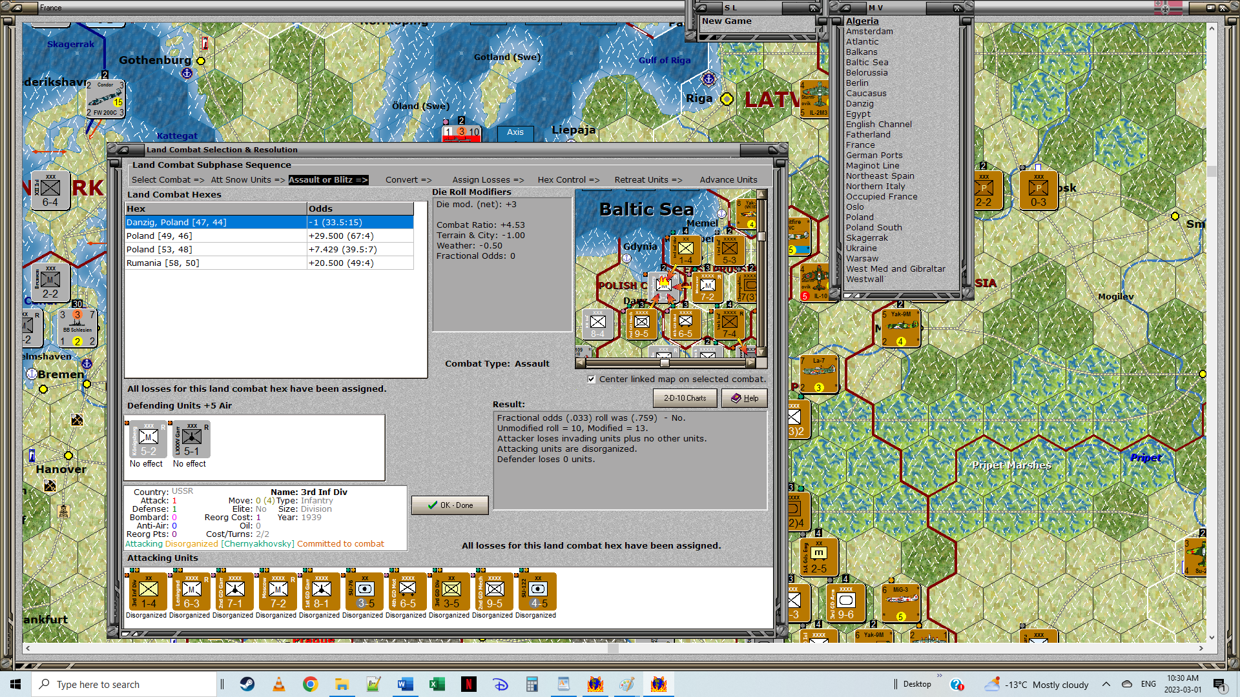This screenshot has width=1240, height=697.
Task: Click the main map vertical scrollbar thumb
Action: tap(1212, 171)
